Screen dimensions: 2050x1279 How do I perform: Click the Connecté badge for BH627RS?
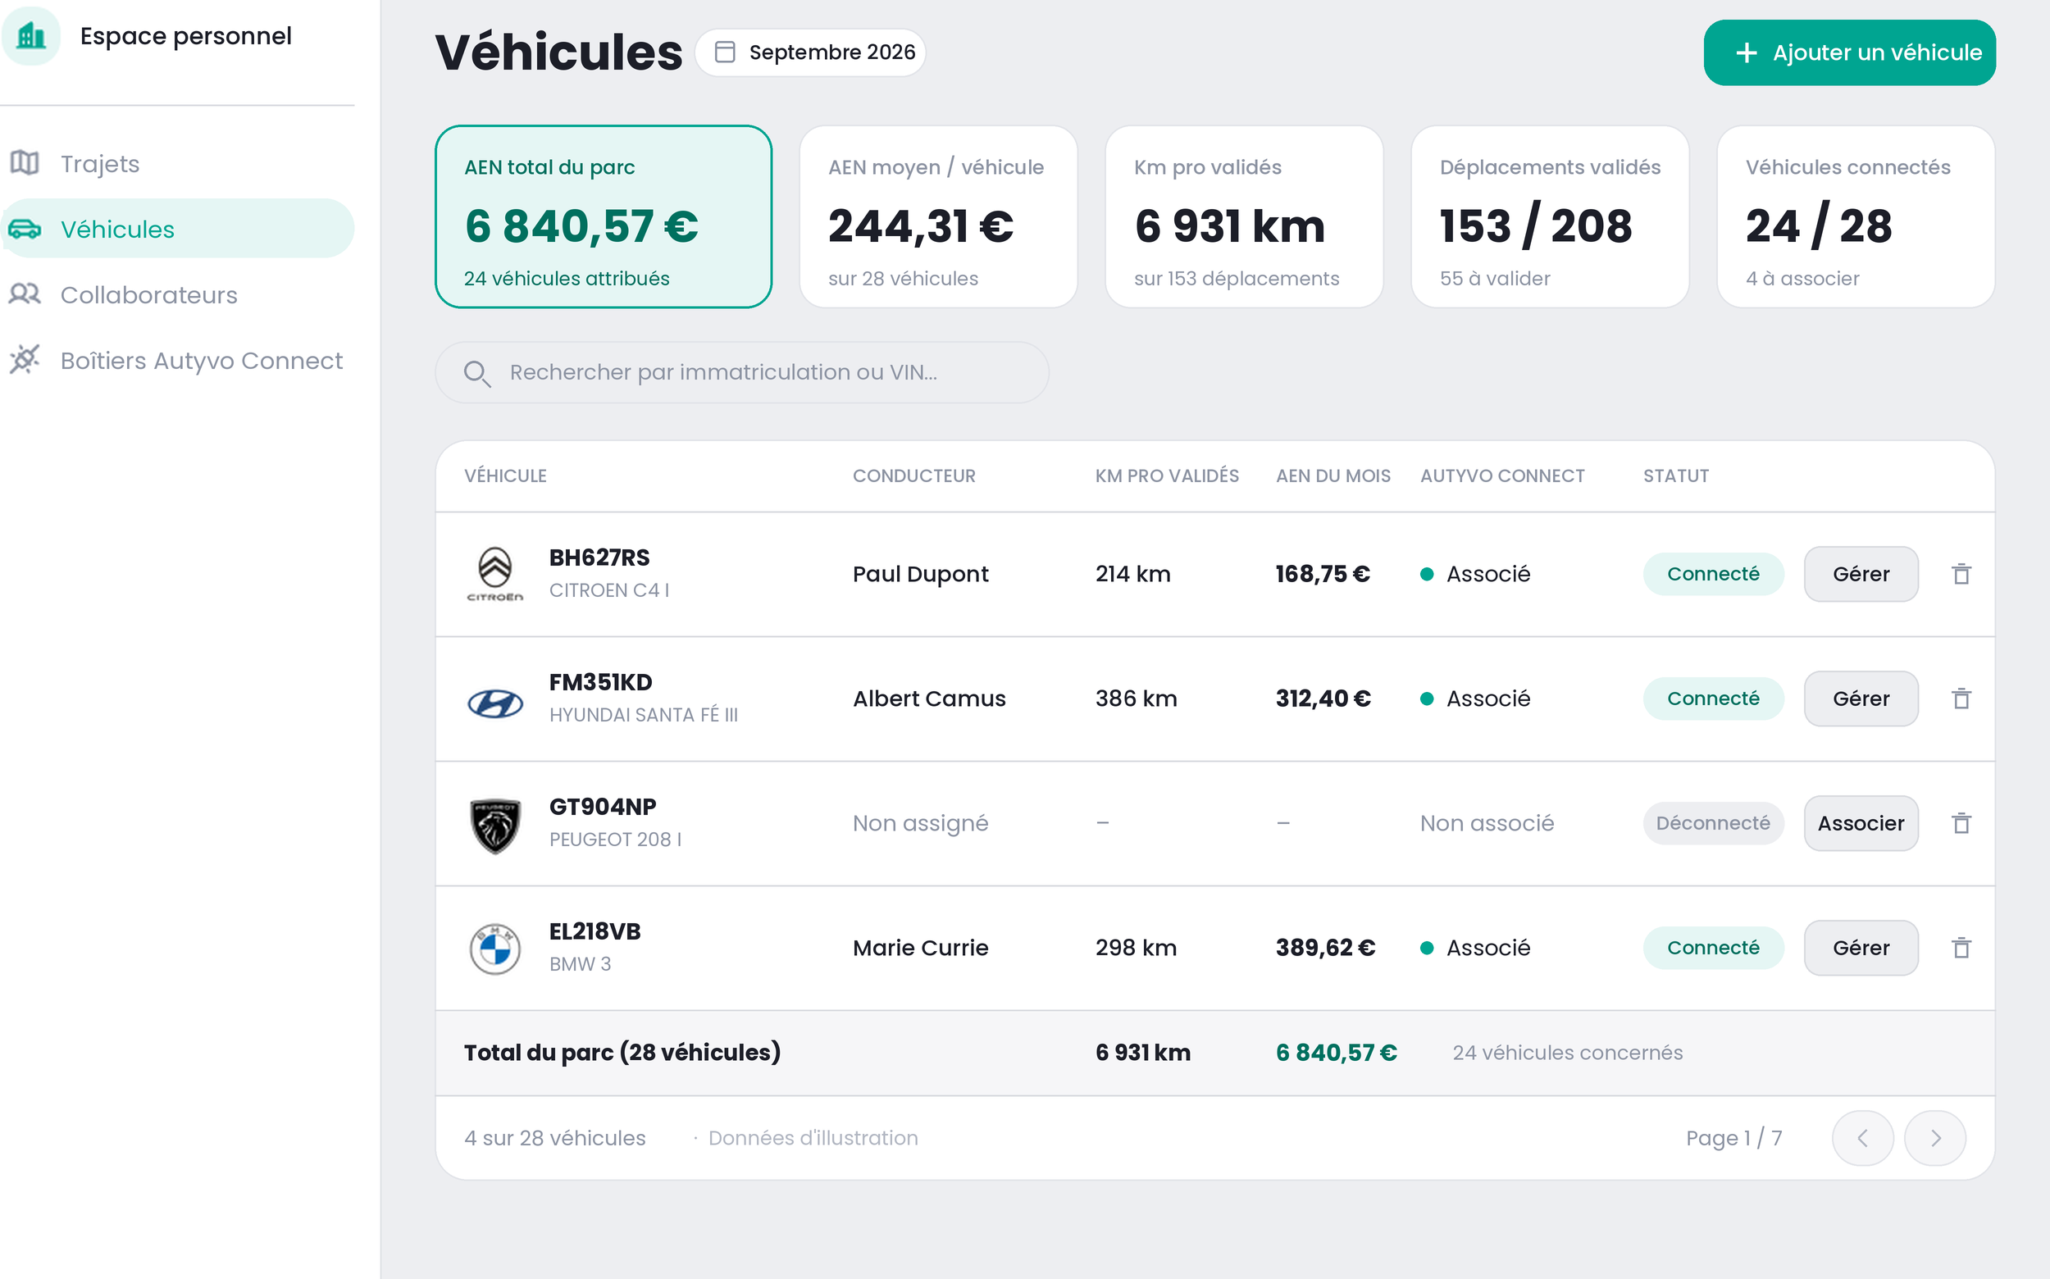(x=1712, y=574)
